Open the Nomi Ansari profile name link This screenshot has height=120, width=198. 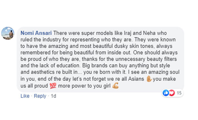36,33
